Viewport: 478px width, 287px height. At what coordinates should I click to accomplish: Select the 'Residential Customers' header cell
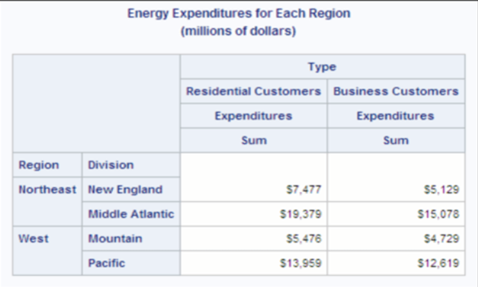(253, 91)
